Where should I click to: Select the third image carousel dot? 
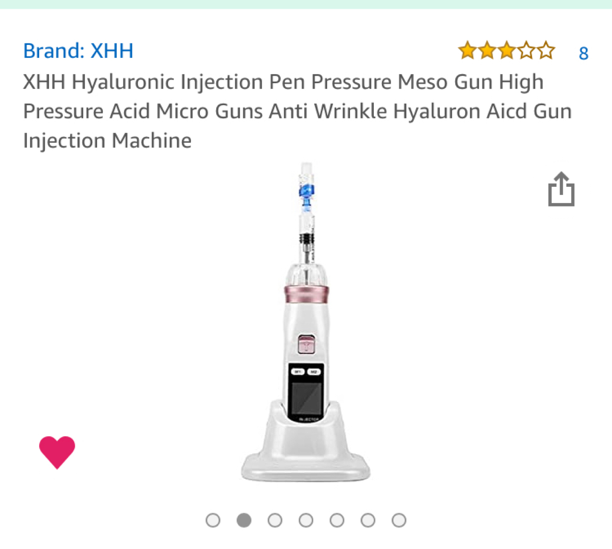[275, 520]
